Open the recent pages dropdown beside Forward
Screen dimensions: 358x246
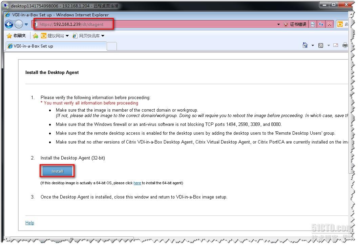click(26, 24)
